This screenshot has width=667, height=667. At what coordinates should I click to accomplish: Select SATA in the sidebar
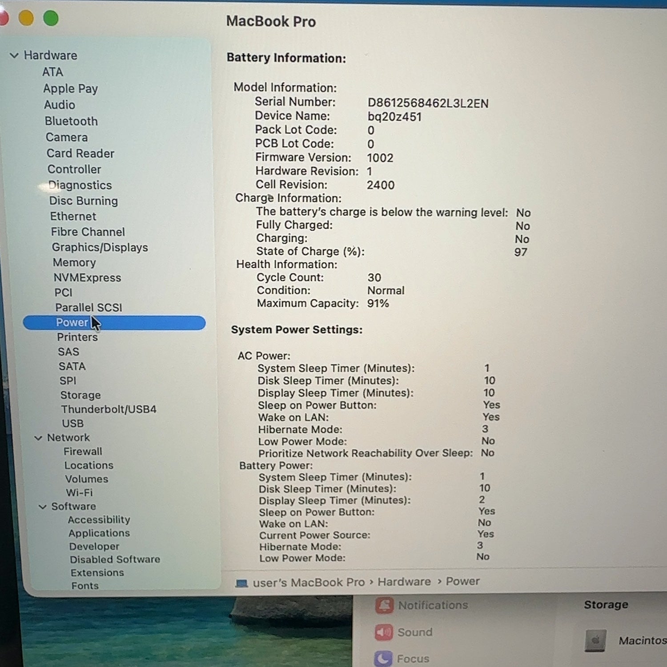72,366
